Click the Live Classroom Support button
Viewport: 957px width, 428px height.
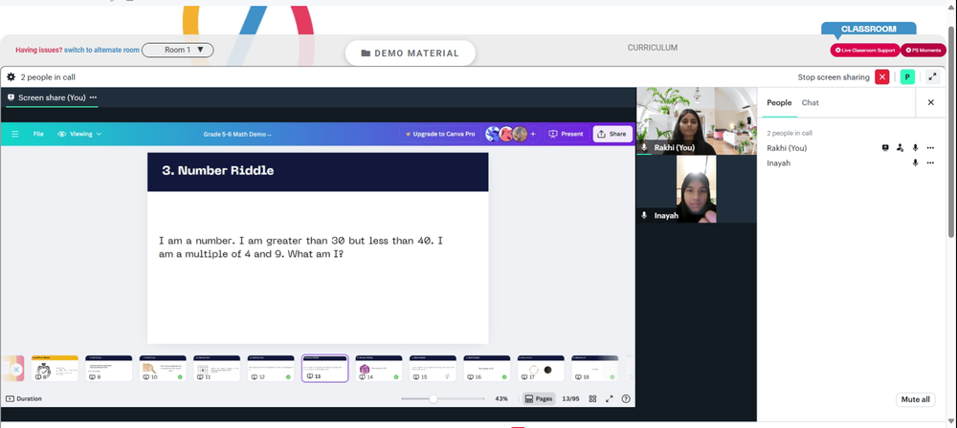coord(865,50)
